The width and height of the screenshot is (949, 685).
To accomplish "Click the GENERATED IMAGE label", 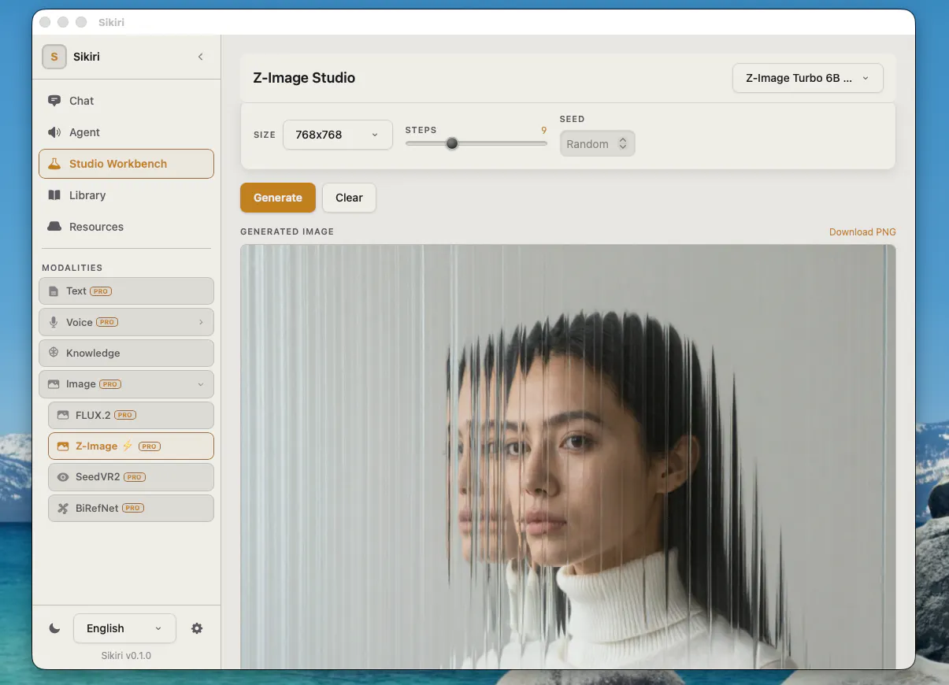I will (x=287, y=232).
